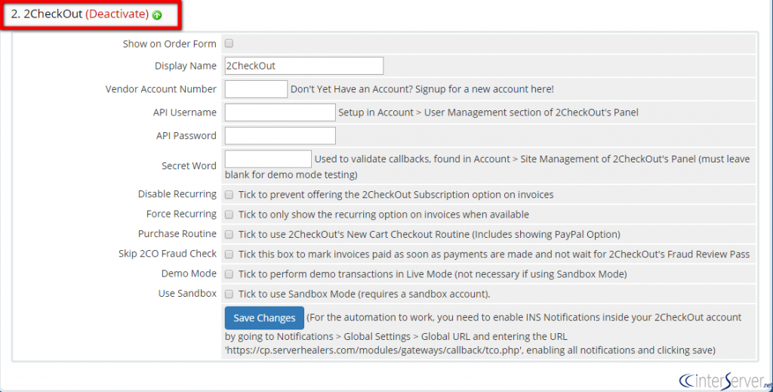The image size is (773, 392).
Task: Focus the Vendor Account Number input
Action: 256,89
